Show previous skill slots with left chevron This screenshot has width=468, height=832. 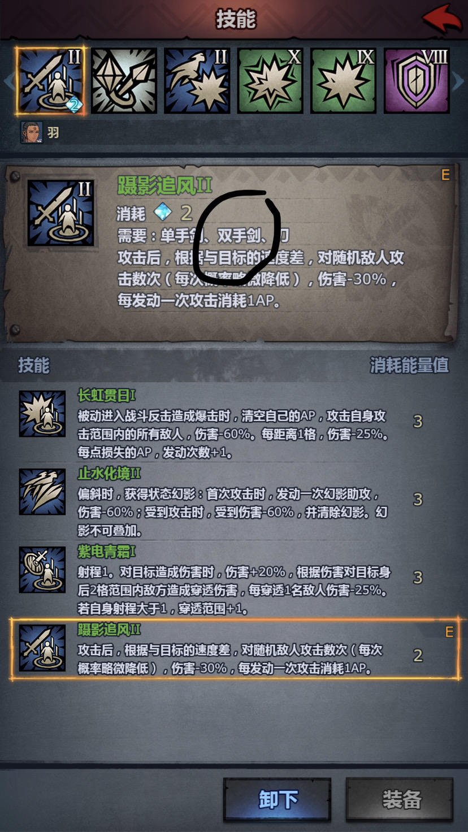(8, 81)
